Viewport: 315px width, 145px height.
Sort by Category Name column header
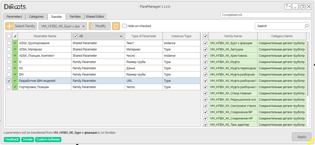click(282, 36)
